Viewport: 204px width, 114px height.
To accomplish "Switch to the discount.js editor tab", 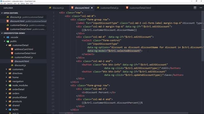I will tap(58, 8).
